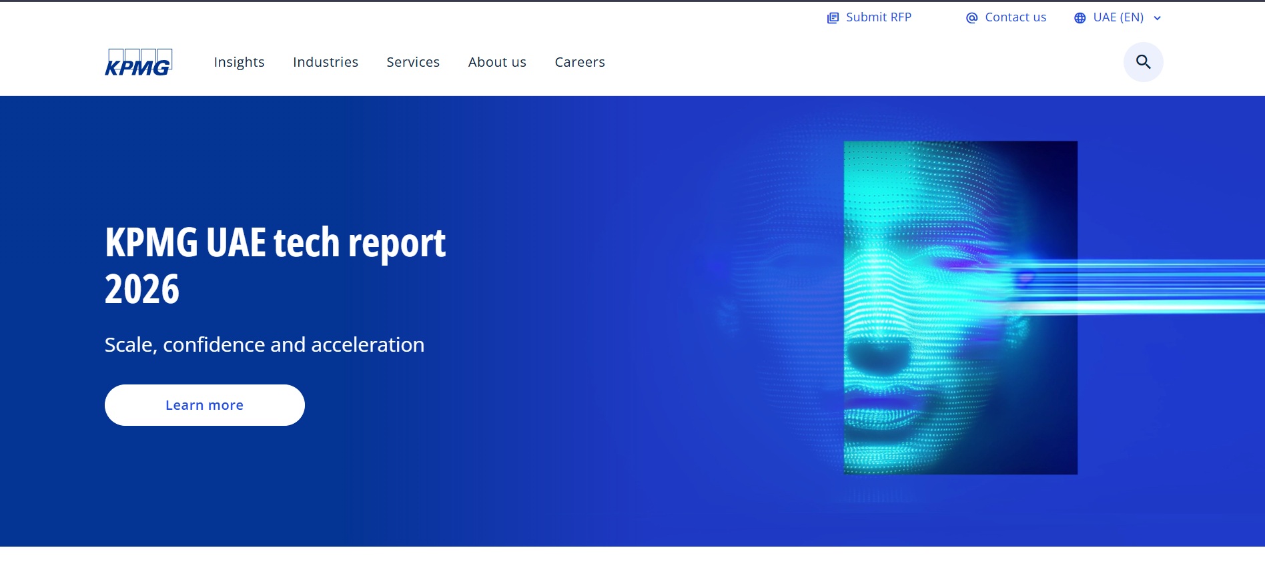Open the Services menu
Screen dimensions: 1265x584
[413, 62]
